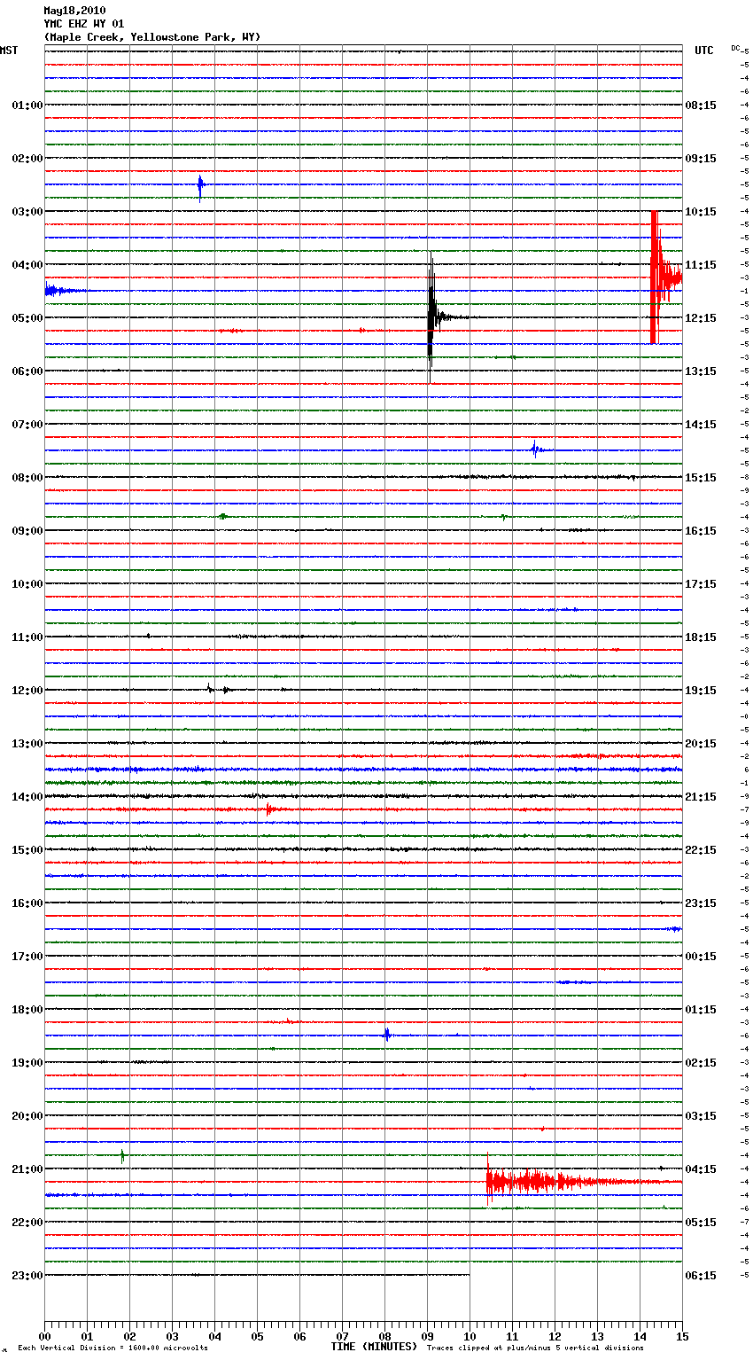Viewport: 753px width, 1360px height.
Task: Select the 20:00 MST time label
Action: pos(27,1116)
